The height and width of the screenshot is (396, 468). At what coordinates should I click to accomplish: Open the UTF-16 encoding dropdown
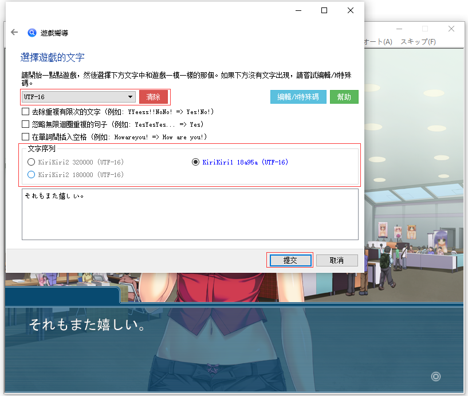pos(78,97)
